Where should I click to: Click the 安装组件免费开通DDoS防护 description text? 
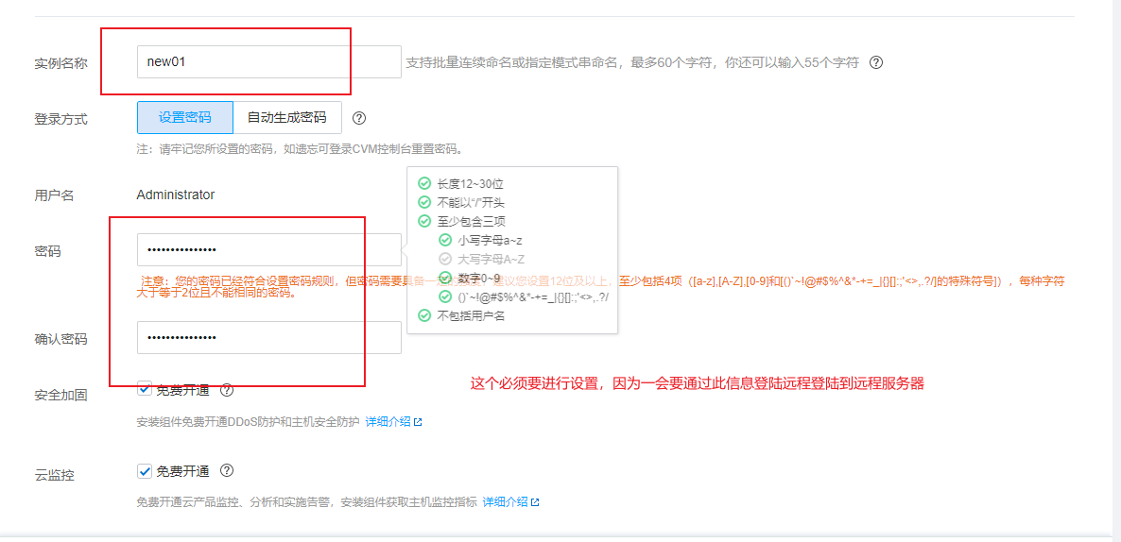[248, 421]
